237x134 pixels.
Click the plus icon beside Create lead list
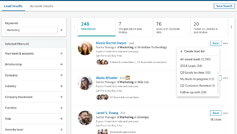[181, 51]
